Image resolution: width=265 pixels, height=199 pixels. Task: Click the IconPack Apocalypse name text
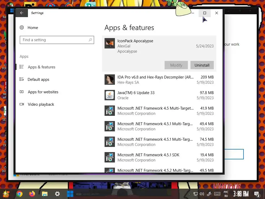pyautogui.click(x=135, y=41)
